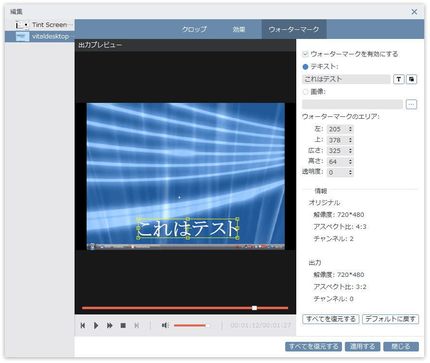Browse for a watermark image file
The image size is (430, 363).
click(411, 104)
